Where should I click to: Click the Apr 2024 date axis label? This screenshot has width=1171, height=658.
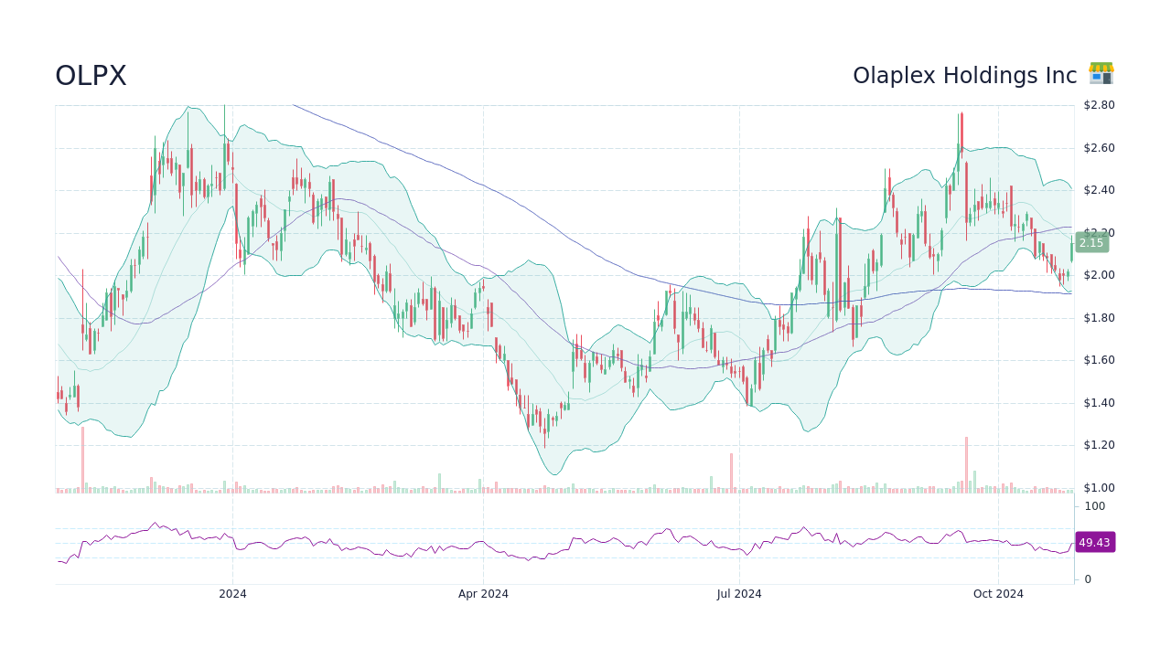point(483,594)
